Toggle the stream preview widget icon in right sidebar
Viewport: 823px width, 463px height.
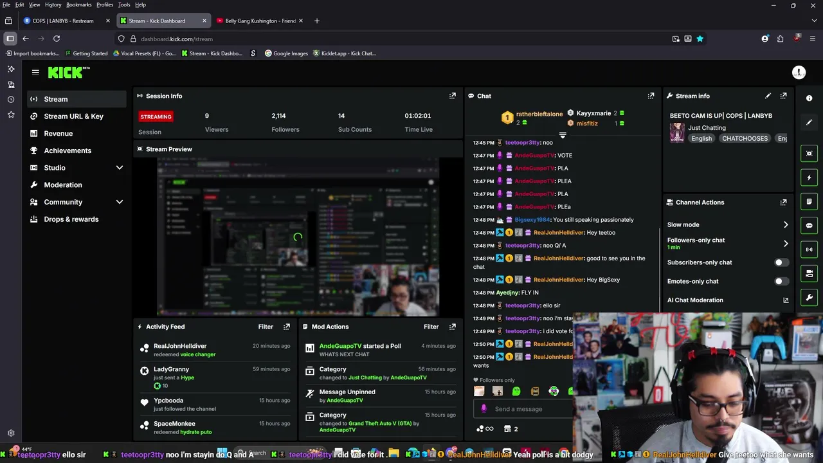[809, 153]
